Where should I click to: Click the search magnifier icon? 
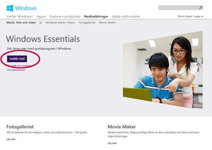(201, 8)
